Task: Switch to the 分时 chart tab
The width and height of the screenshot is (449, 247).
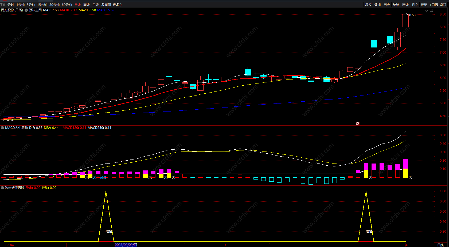Action: click(x=11, y=5)
